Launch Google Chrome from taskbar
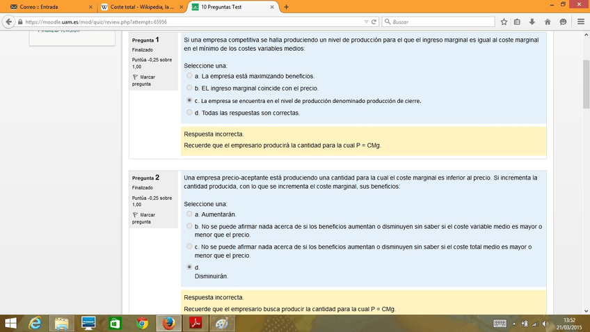The width and height of the screenshot is (590, 332). 142,324
